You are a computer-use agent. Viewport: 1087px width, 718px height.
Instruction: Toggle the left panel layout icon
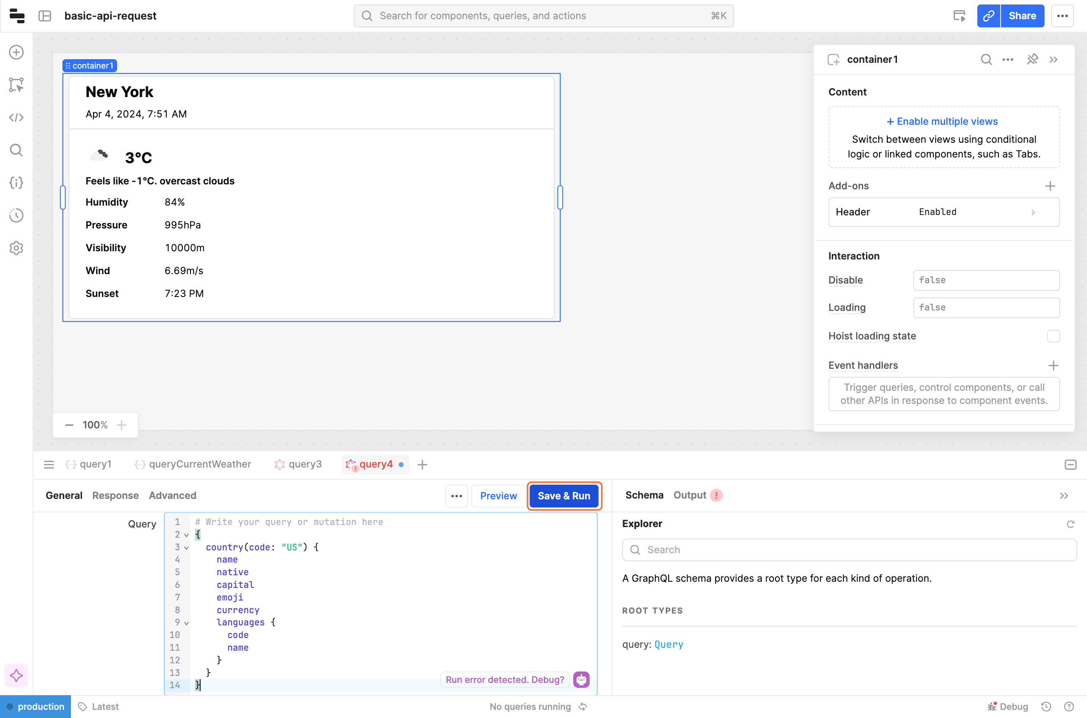[45, 16]
